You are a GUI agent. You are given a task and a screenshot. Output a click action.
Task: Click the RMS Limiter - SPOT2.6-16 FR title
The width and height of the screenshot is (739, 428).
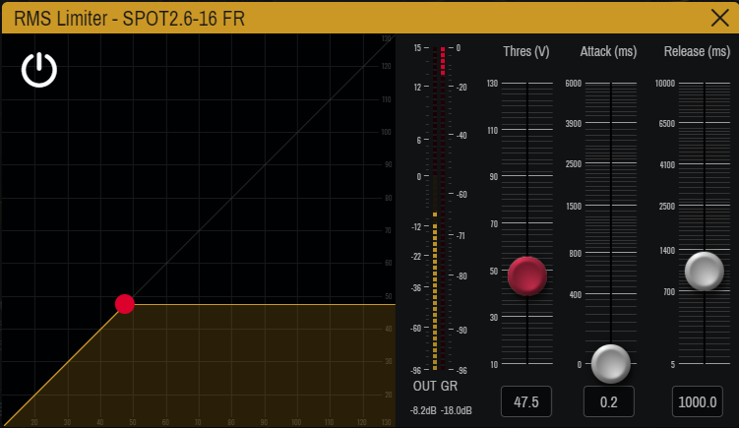pos(129,19)
